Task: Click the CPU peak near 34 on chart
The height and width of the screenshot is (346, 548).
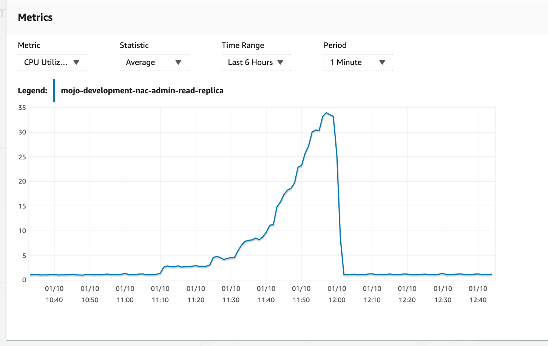Action: 327,113
